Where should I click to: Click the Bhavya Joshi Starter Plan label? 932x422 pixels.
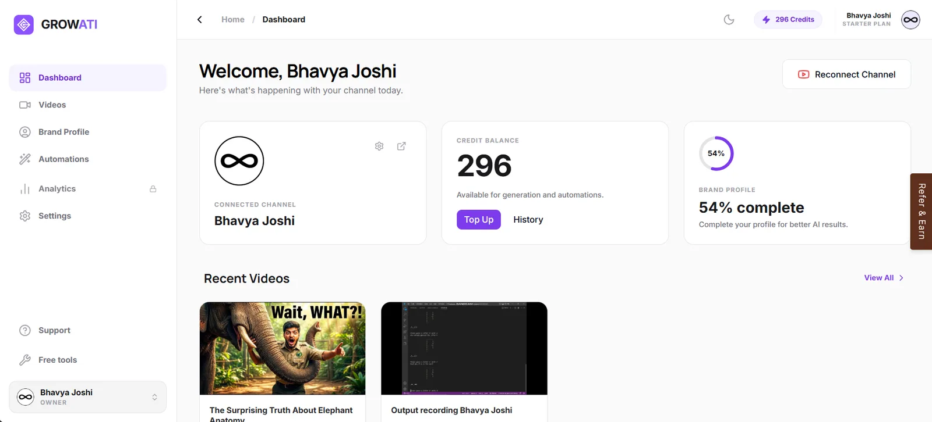(867, 19)
